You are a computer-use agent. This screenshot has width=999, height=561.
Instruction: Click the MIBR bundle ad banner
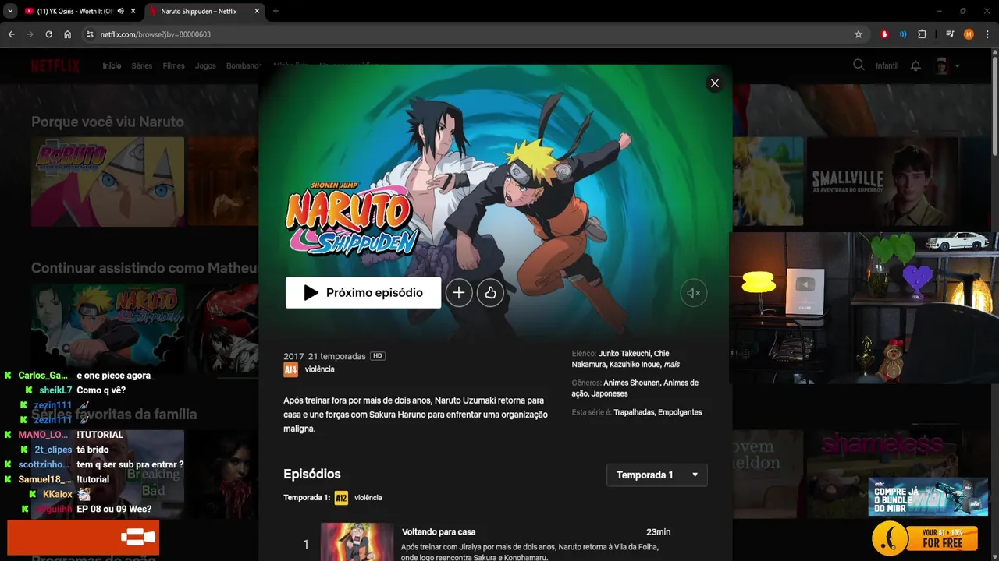pyautogui.click(x=928, y=497)
